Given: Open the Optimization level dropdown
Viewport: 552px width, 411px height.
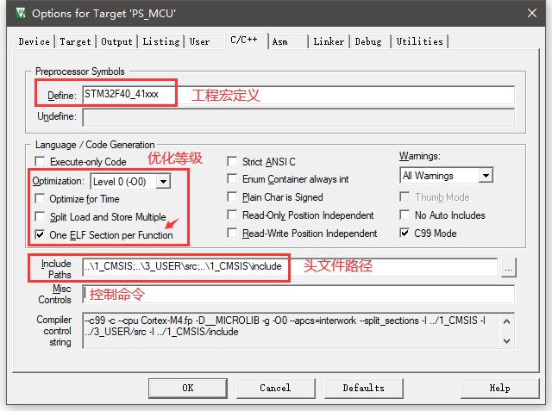Looking at the screenshot, I should pyautogui.click(x=163, y=182).
